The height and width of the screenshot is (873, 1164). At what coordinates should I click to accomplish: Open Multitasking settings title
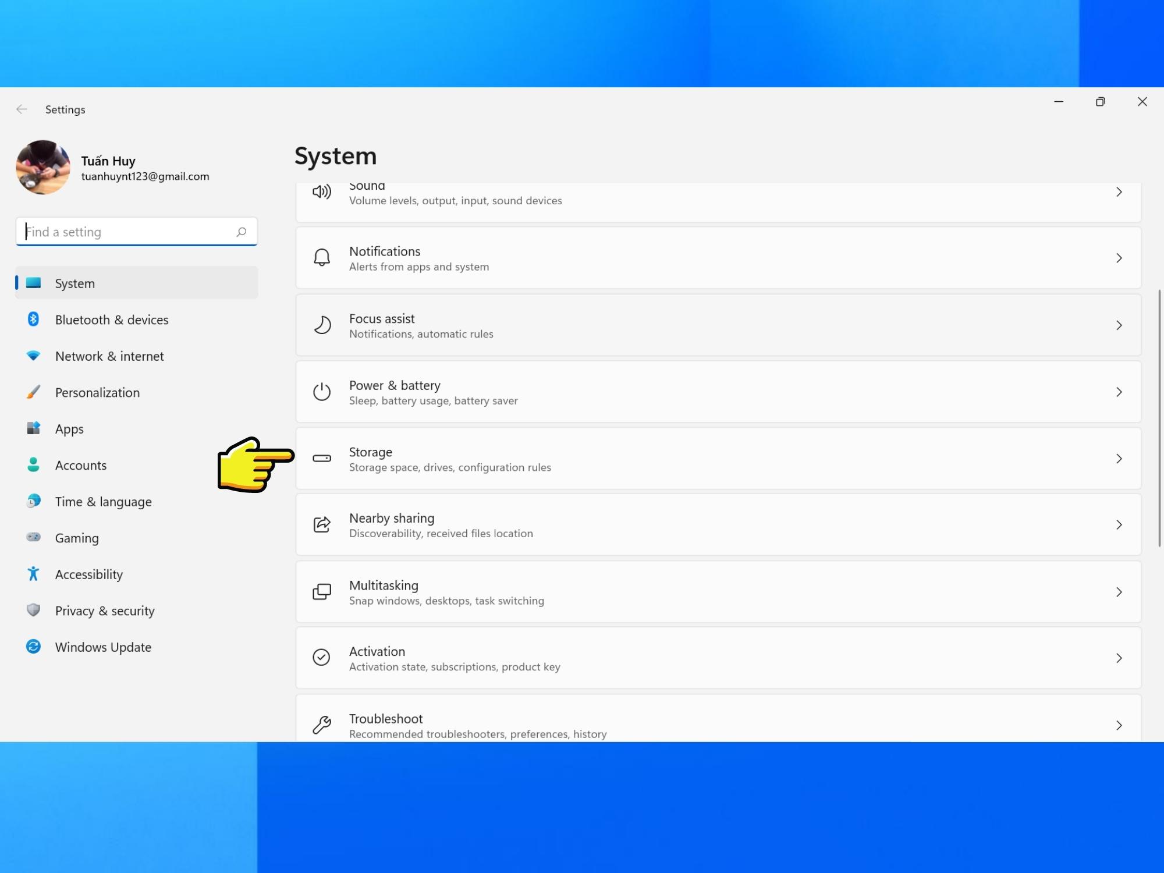coord(384,585)
